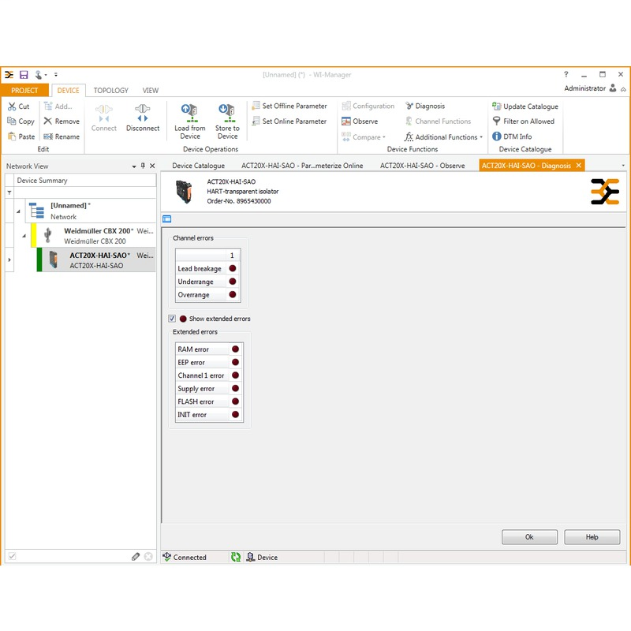The image size is (631, 631).
Task: Open the tab list dropdown arrow
Action: pos(623,166)
